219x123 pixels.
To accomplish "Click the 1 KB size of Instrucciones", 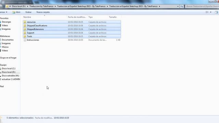I will (x=118, y=40).
